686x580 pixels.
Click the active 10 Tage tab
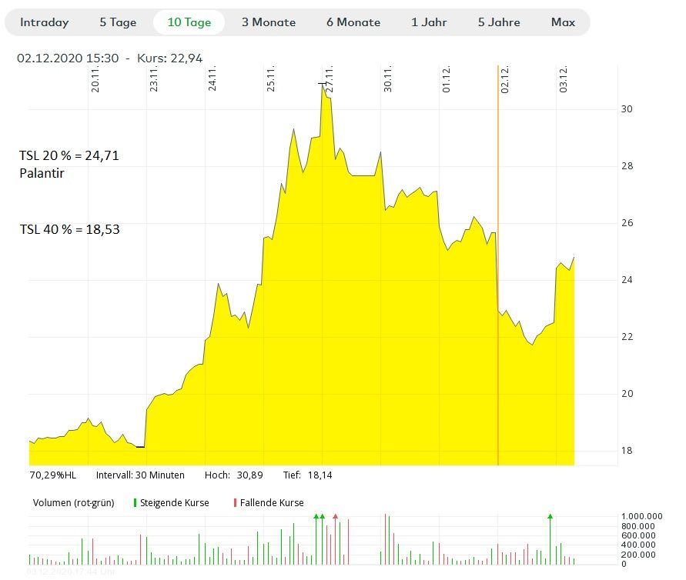tap(189, 22)
